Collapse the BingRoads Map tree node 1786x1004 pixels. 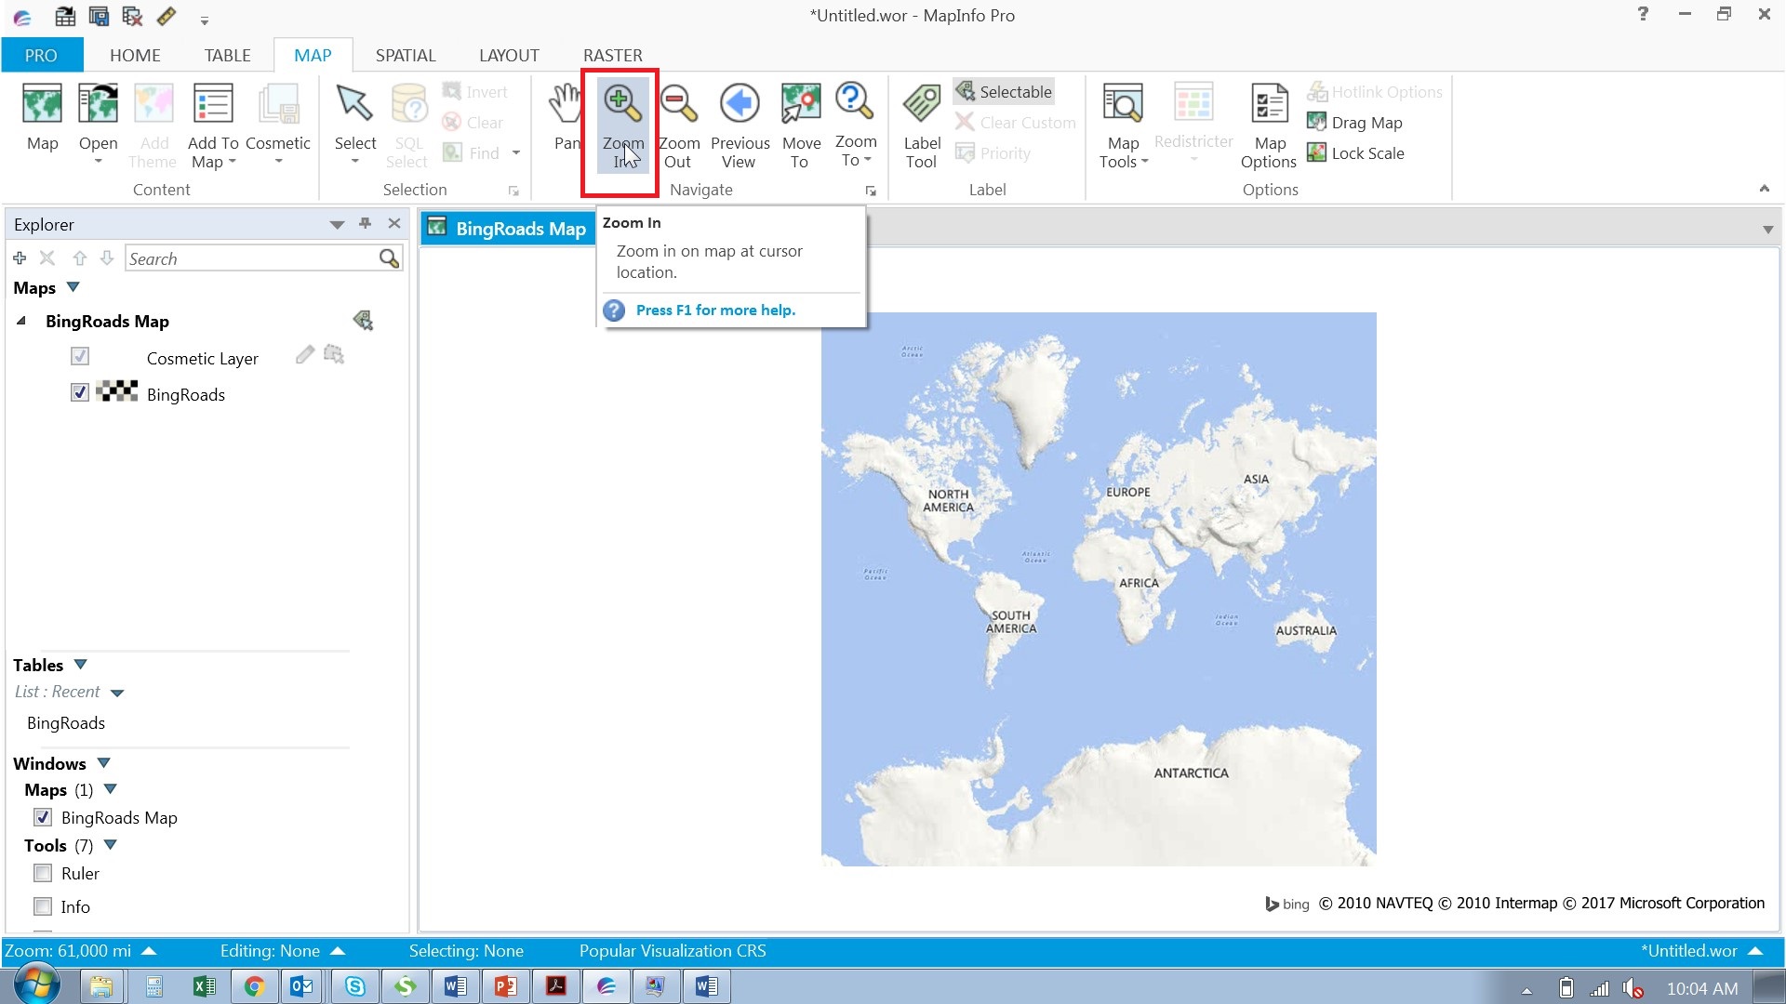[x=20, y=321]
